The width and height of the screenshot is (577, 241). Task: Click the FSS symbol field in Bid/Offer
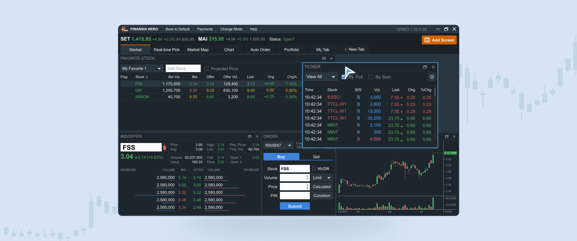point(141,147)
